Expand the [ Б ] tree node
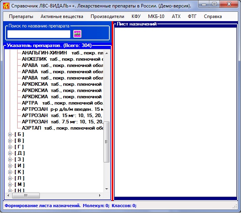The width and height of the screenshot is (241, 213). click(x=10, y=134)
